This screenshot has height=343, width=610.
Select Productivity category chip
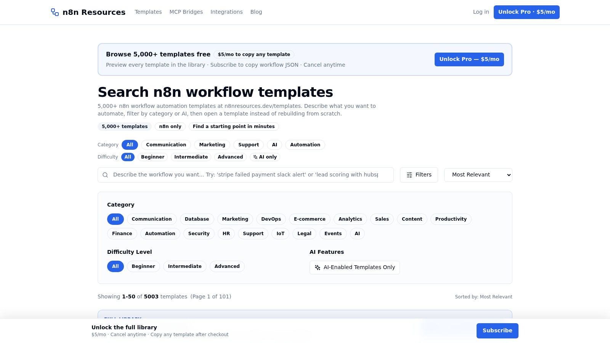click(451, 219)
